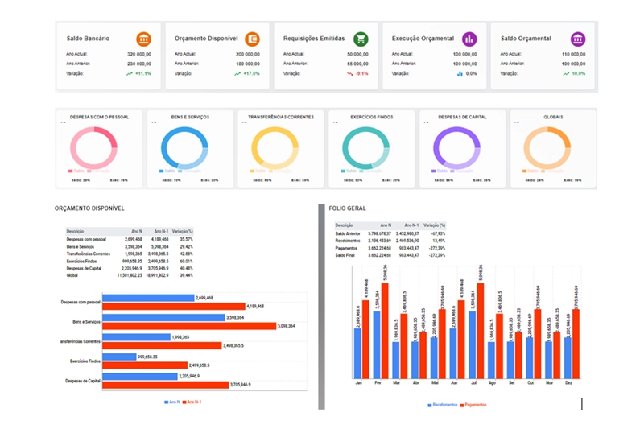Click the 60.01% variation cell

pyautogui.click(x=186, y=261)
